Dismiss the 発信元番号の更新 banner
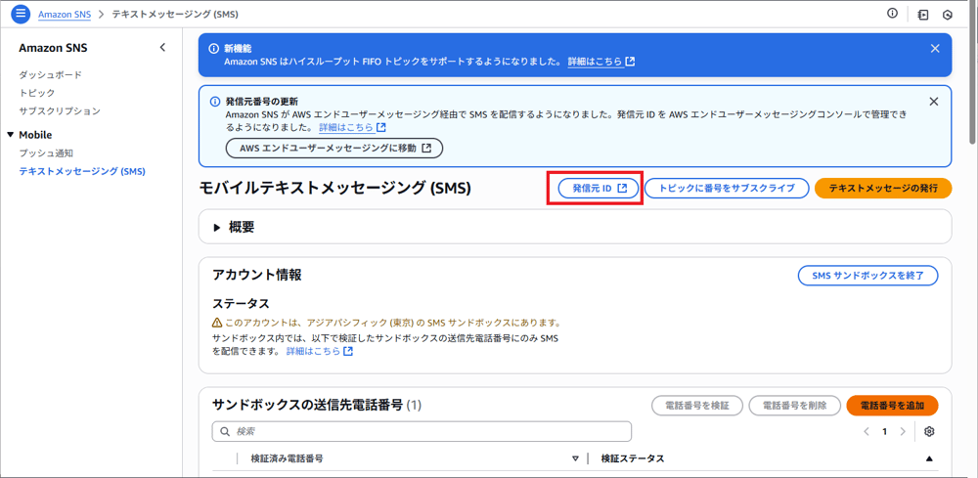978x478 pixels. click(934, 101)
